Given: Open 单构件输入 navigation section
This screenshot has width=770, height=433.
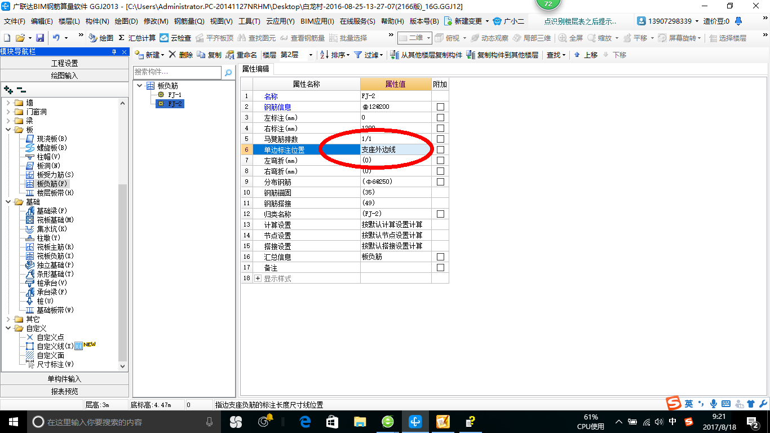Looking at the screenshot, I should tap(64, 379).
